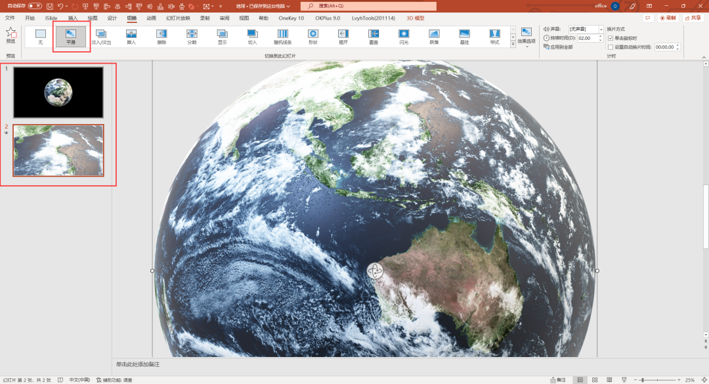Undo the last action

[x=60, y=6]
